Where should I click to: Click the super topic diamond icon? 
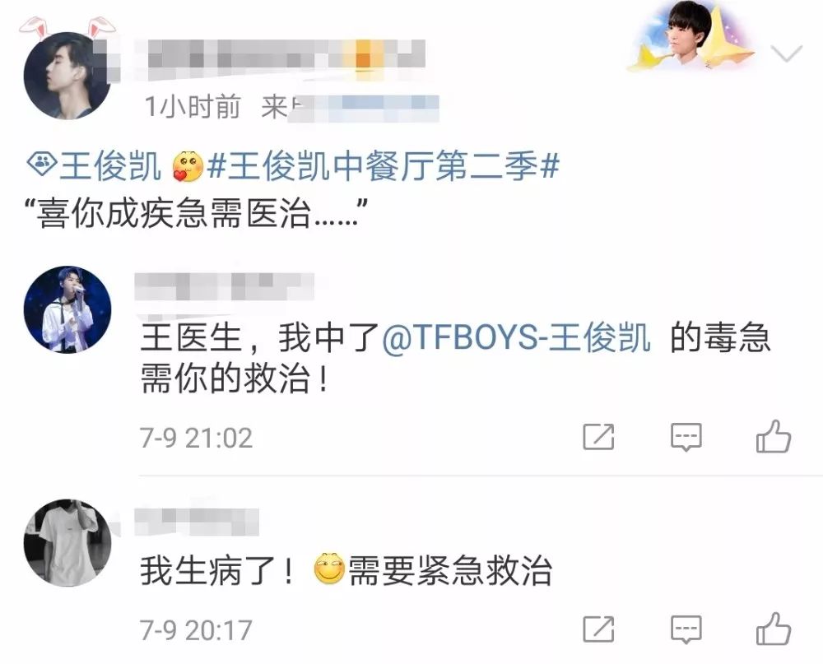tap(42, 165)
